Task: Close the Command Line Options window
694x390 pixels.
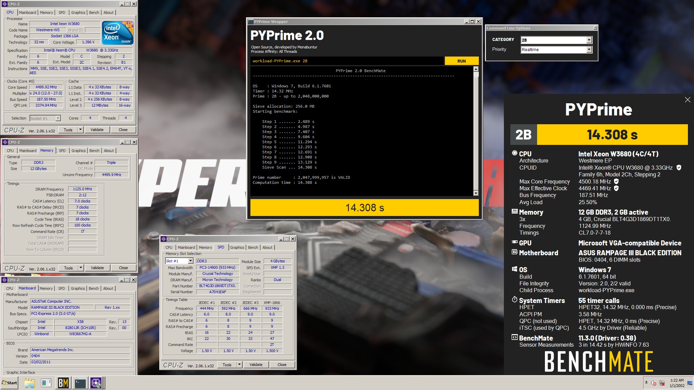Action: (595, 28)
